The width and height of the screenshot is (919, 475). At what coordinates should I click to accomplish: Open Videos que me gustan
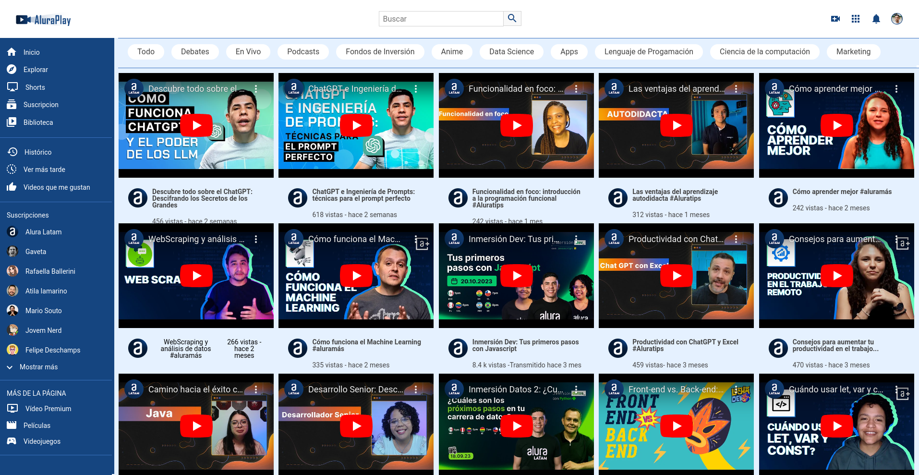(x=57, y=187)
